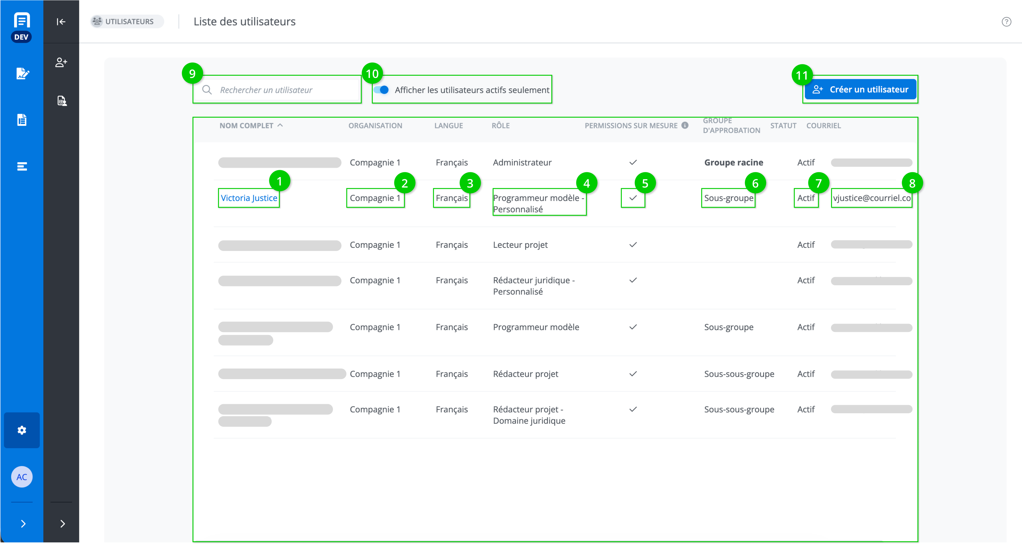Click the permissions sur mesure info icon
This screenshot has width=1022, height=544.
pos(685,125)
